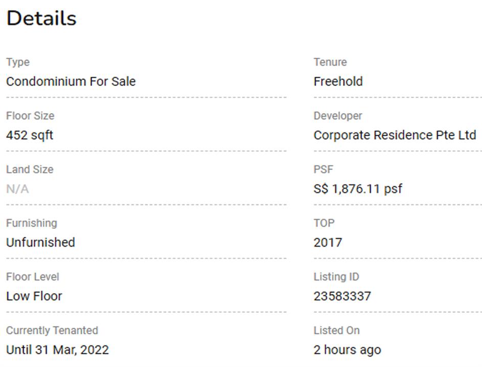Click the Details heading
This screenshot has width=482, height=367.
pyautogui.click(x=41, y=18)
